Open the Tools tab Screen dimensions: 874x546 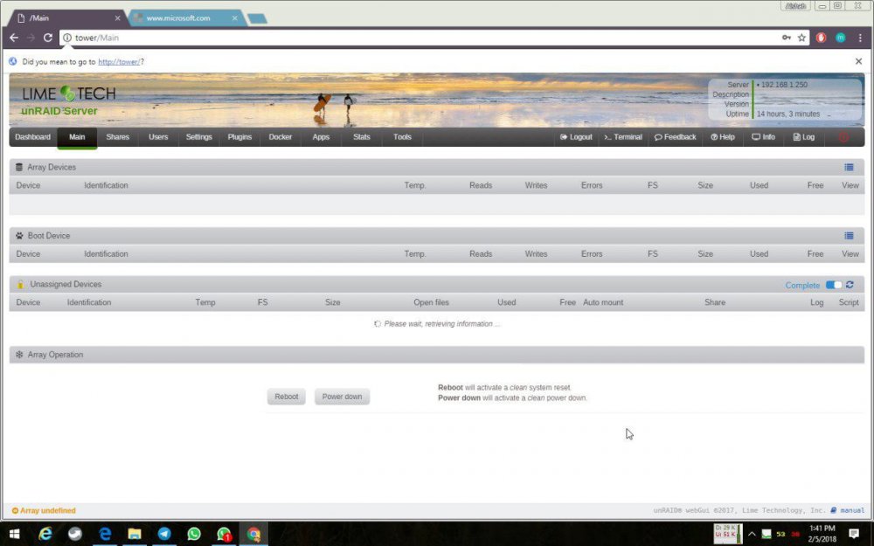coord(402,137)
